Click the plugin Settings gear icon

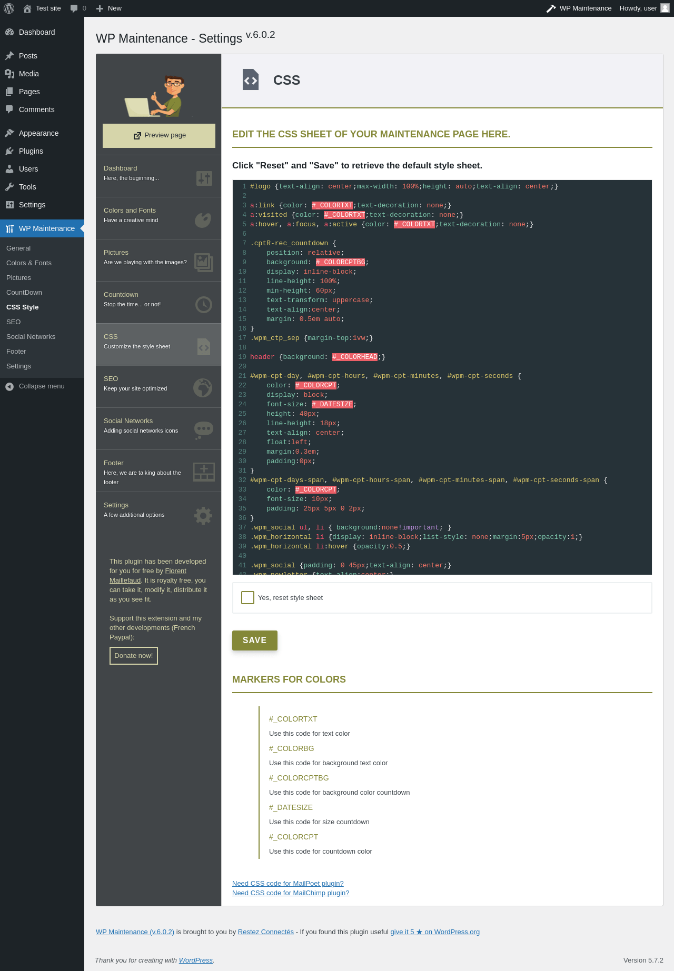[203, 515]
